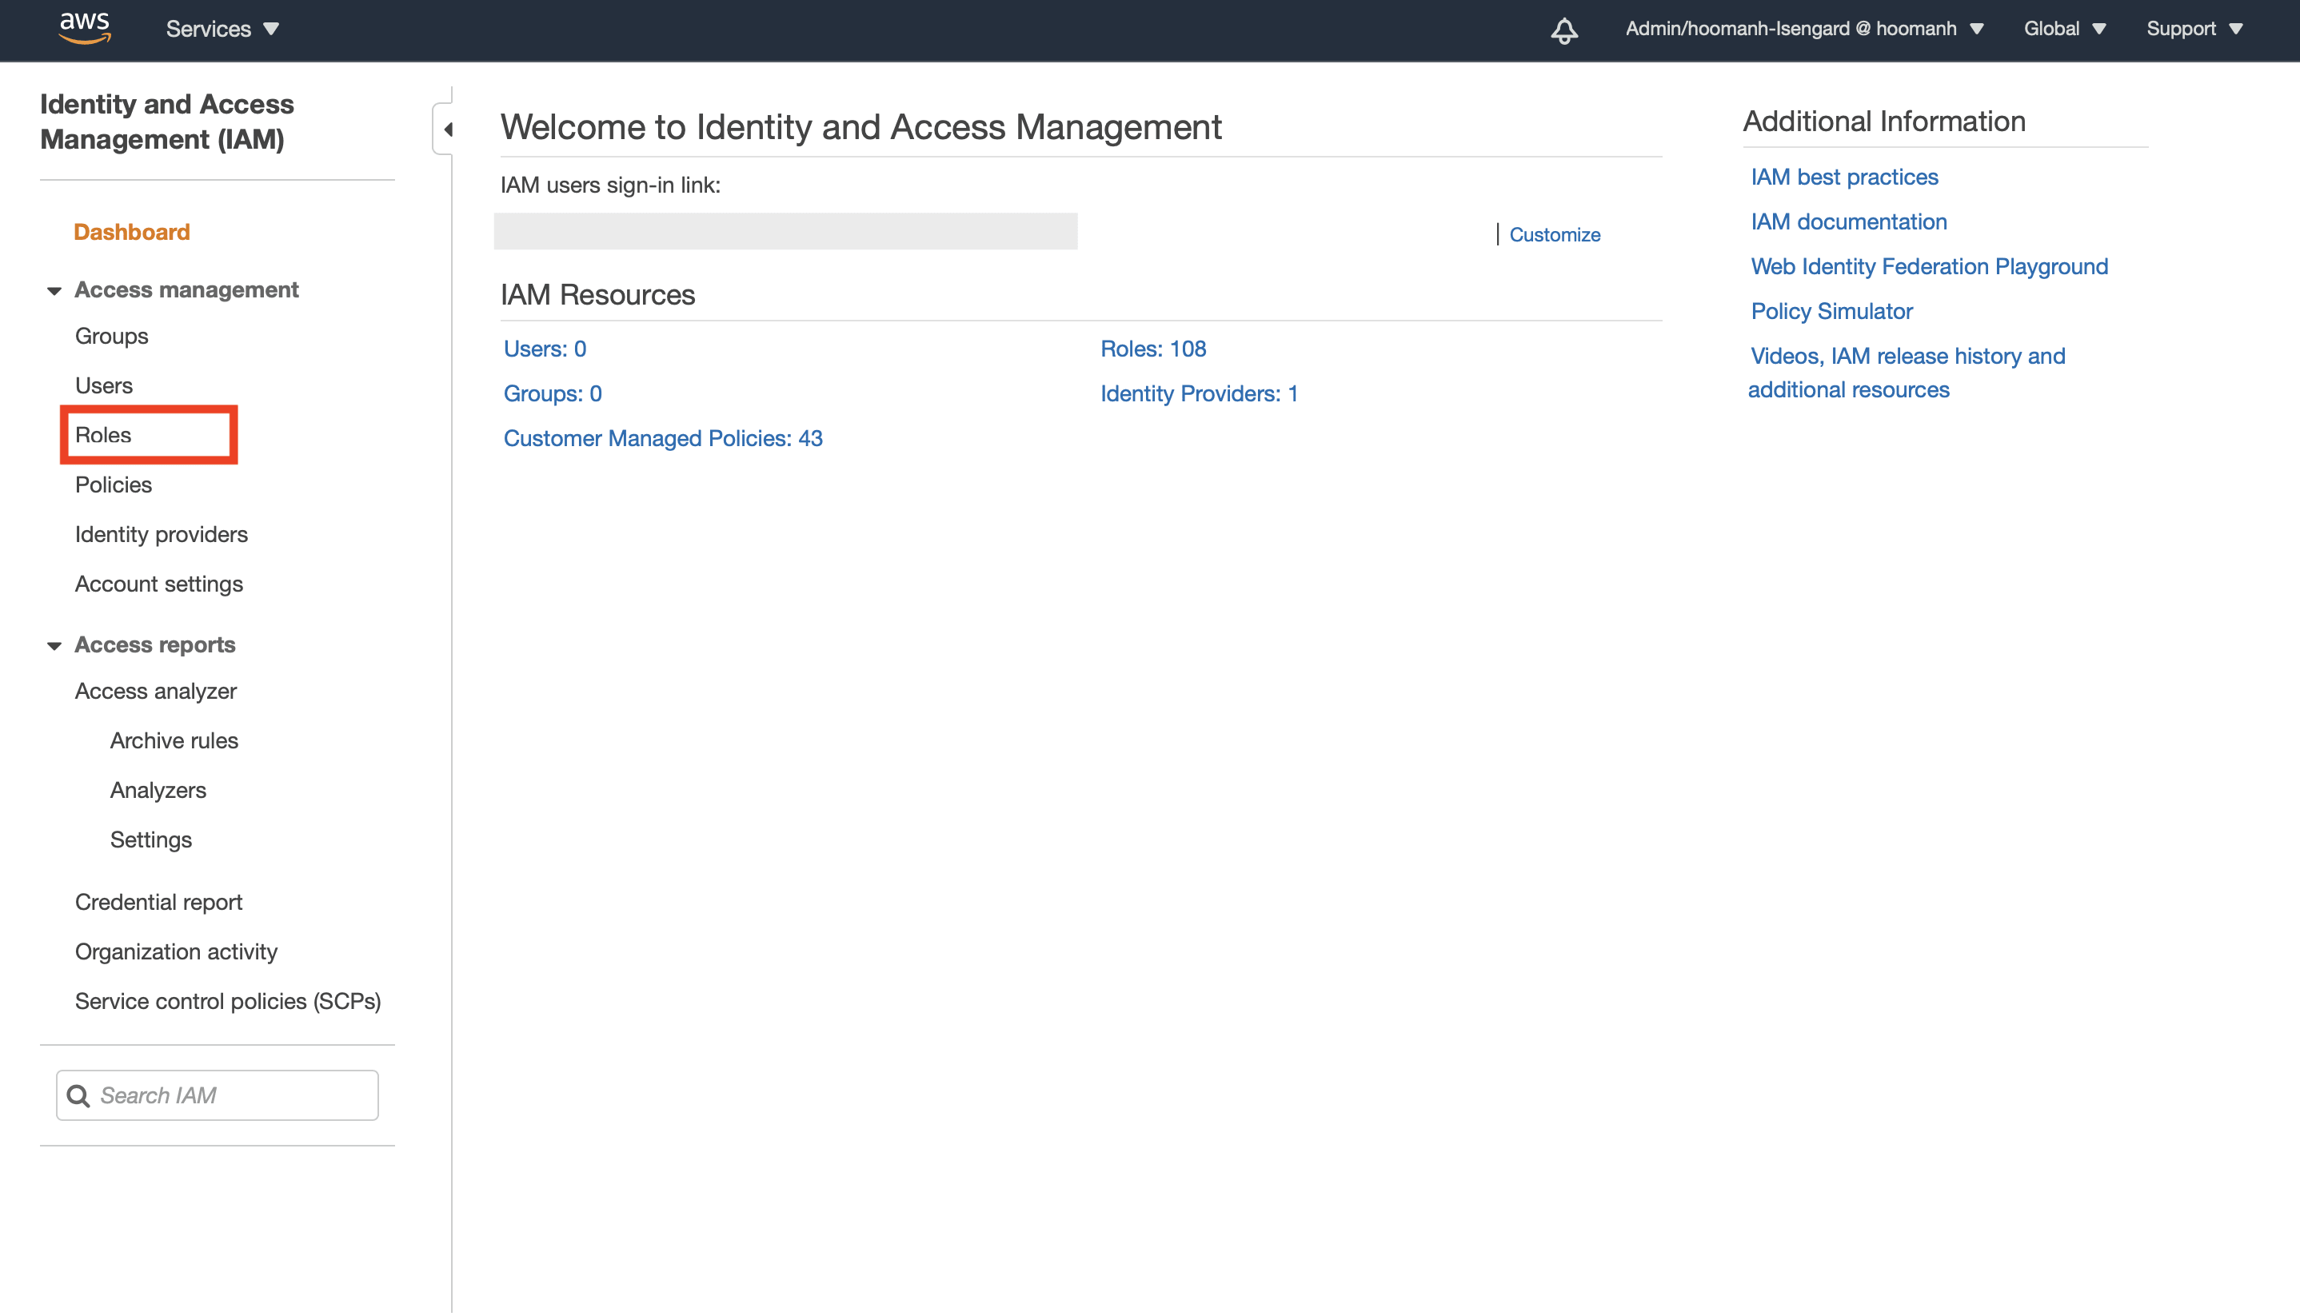2300x1316 pixels.
Task: Click the Identity Providers: 1 link
Action: [1199, 394]
